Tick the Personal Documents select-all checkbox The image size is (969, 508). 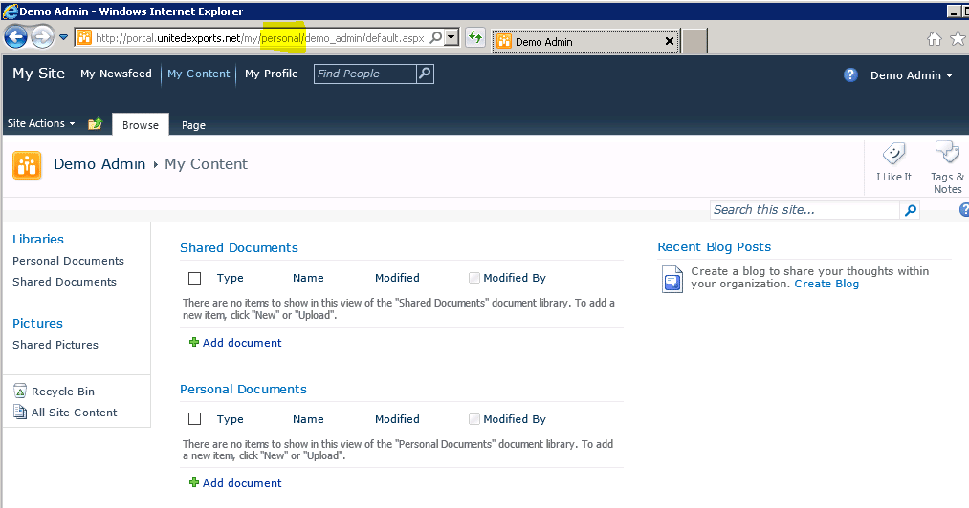click(195, 419)
